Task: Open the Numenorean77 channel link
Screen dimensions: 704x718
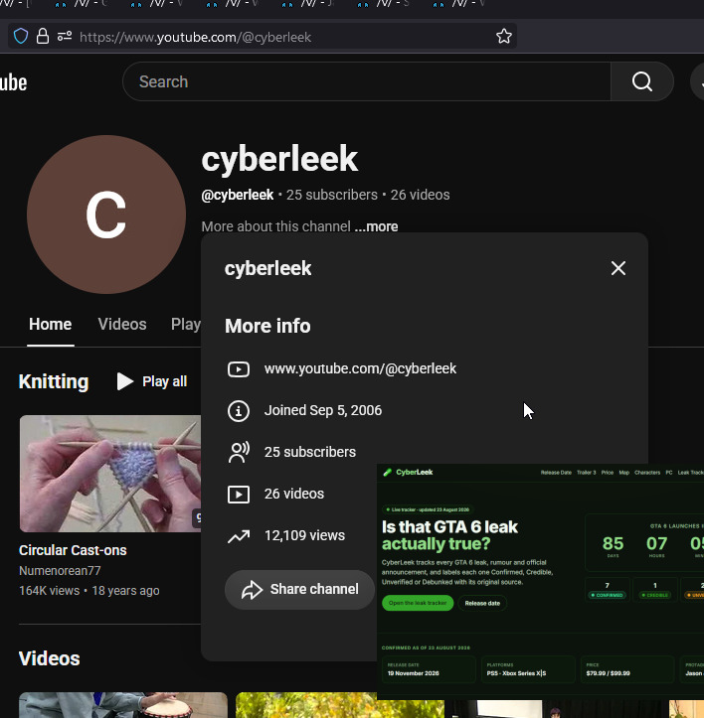Action: click(60, 571)
